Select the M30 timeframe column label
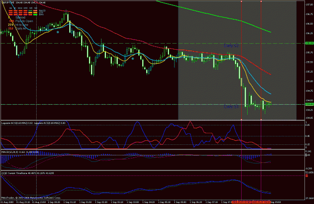The height and width of the screenshot is (204, 314). point(20,8)
